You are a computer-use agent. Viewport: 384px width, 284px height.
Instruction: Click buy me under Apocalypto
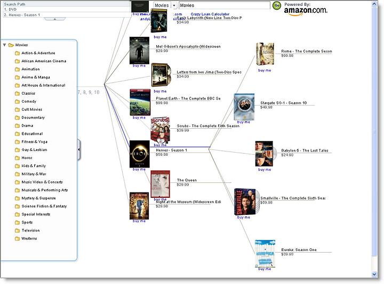139,66
